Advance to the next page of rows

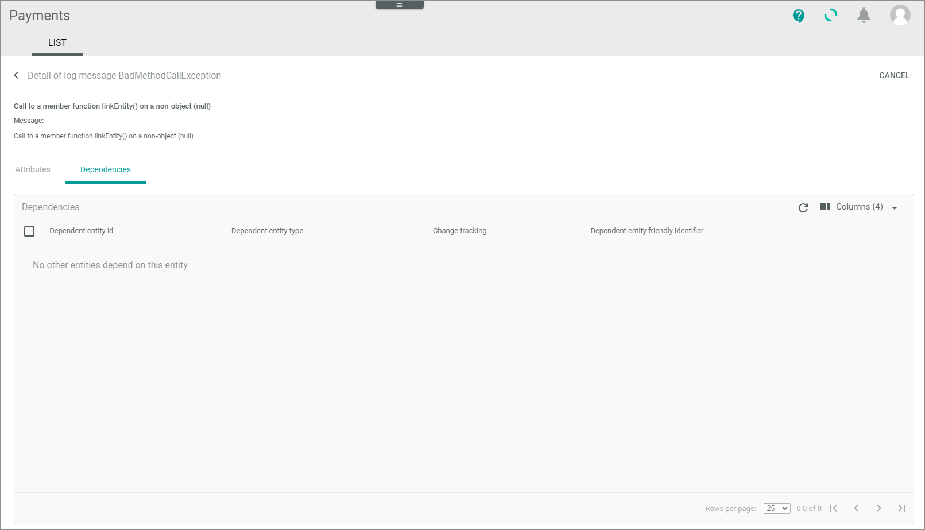pyautogui.click(x=879, y=508)
